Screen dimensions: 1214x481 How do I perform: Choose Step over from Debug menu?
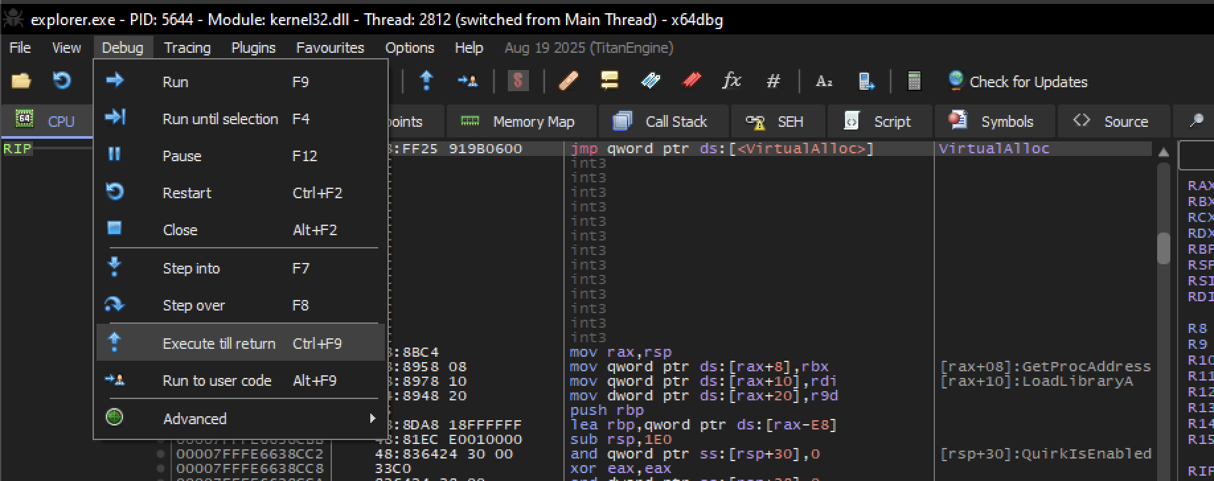[x=241, y=305]
